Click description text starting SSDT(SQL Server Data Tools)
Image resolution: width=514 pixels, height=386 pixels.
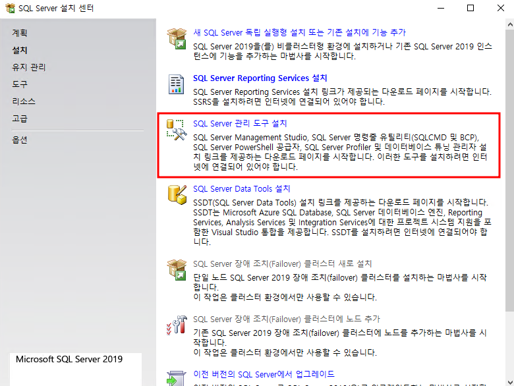click(342, 222)
